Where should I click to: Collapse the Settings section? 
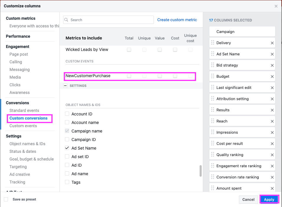(x=65, y=86)
